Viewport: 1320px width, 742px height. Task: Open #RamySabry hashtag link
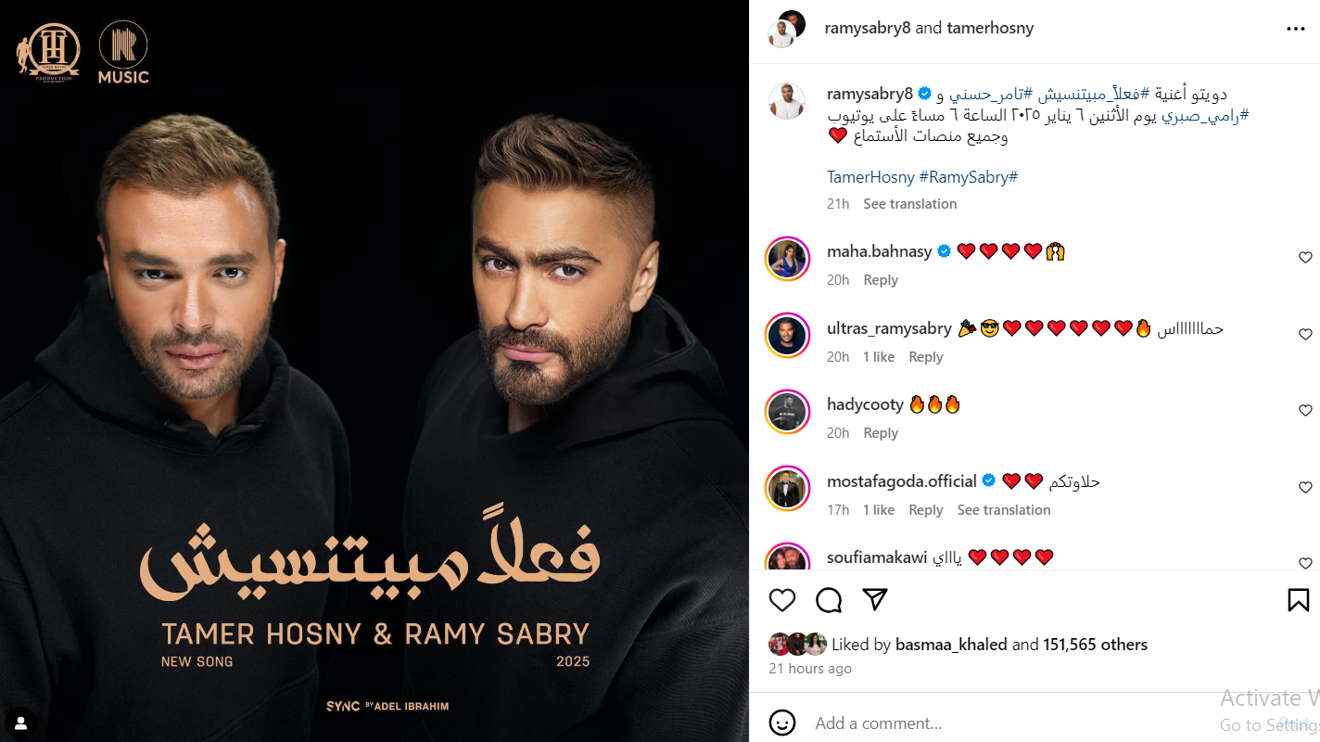[x=969, y=176]
